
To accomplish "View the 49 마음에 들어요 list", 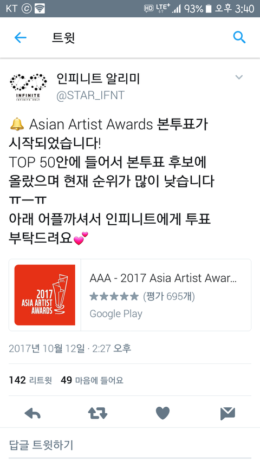I will 92,380.
